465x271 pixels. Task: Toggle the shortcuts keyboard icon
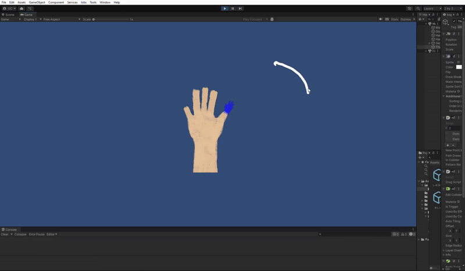coord(387,19)
